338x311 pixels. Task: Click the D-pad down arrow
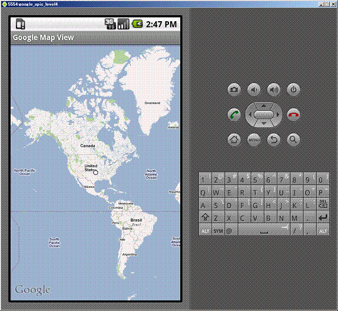pyautogui.click(x=264, y=124)
